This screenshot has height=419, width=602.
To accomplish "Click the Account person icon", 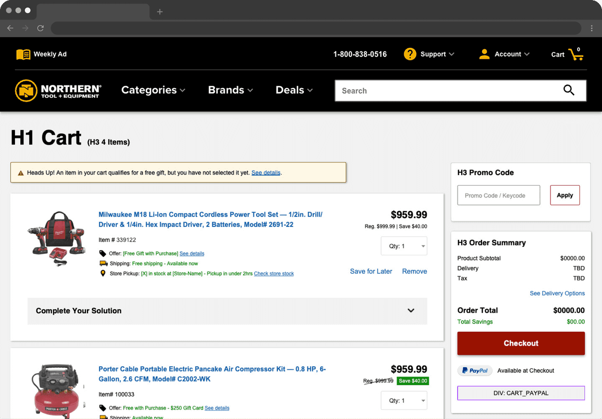I will tap(484, 54).
